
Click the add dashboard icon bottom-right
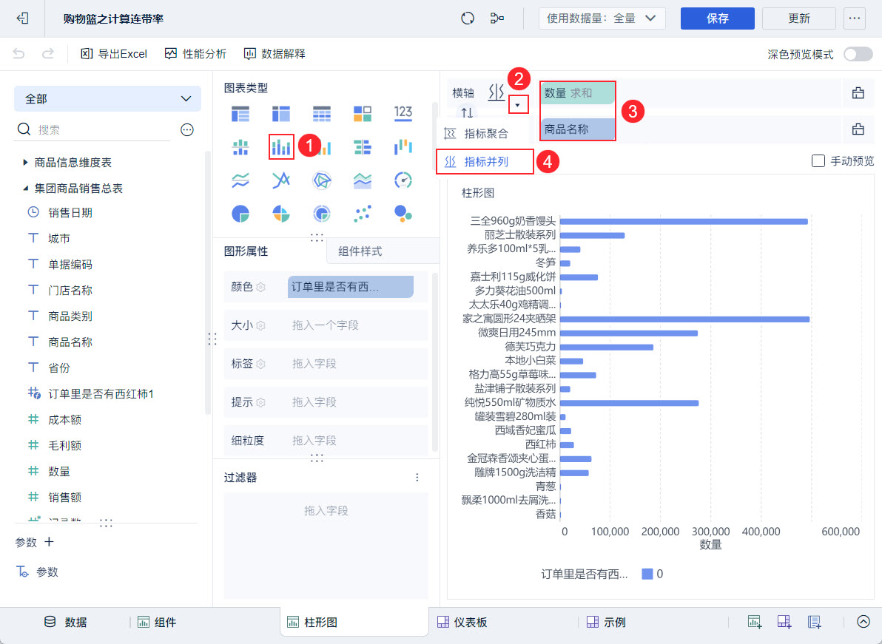tap(784, 622)
